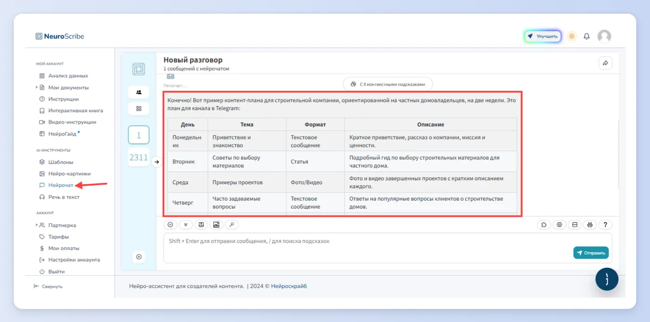Screen dimensions: 650x322
Task: Add new conversation with the plus icon
Action: tap(138, 257)
